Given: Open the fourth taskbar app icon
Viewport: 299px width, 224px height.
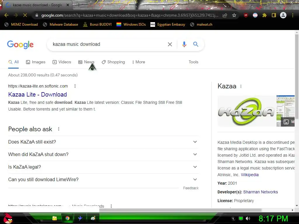Looking at the screenshot, I should [93, 218].
